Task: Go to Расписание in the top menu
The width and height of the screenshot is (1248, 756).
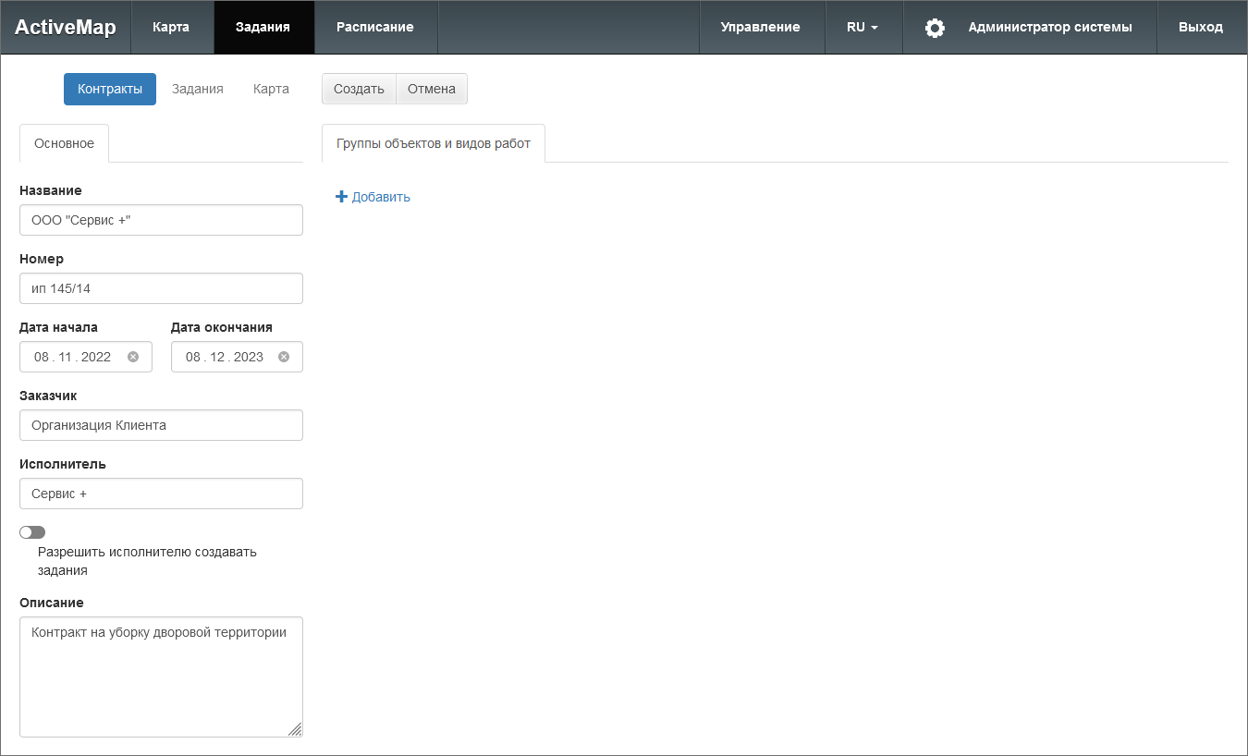Action: pos(374,28)
